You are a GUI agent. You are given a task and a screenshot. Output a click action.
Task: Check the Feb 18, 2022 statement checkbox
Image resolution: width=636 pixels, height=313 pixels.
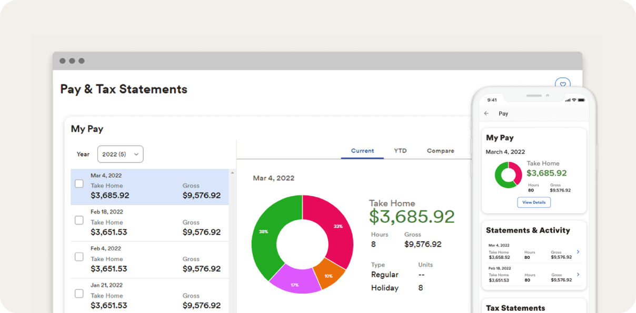coord(79,220)
